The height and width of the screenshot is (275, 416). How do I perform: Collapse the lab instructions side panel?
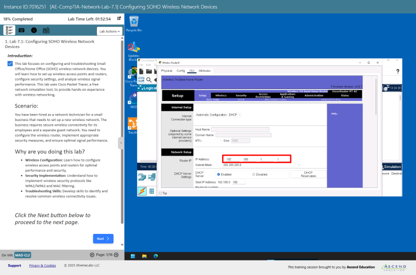(121, 143)
